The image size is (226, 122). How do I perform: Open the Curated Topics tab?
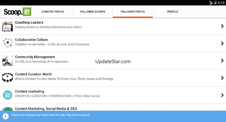53,12
